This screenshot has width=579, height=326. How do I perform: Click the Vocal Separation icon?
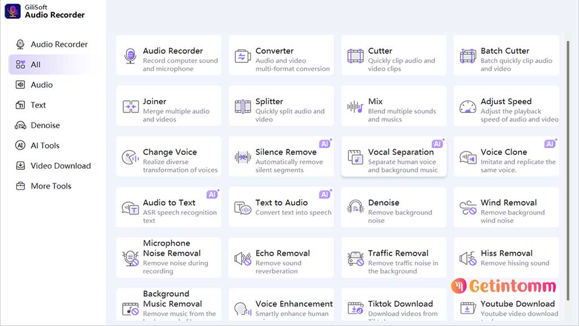tap(355, 157)
